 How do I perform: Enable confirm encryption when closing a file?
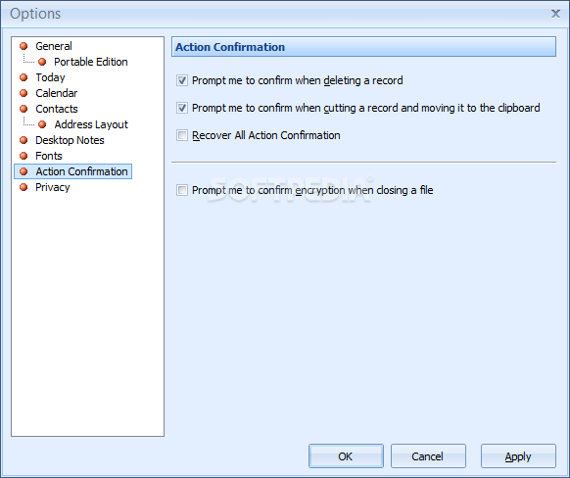click(x=182, y=190)
